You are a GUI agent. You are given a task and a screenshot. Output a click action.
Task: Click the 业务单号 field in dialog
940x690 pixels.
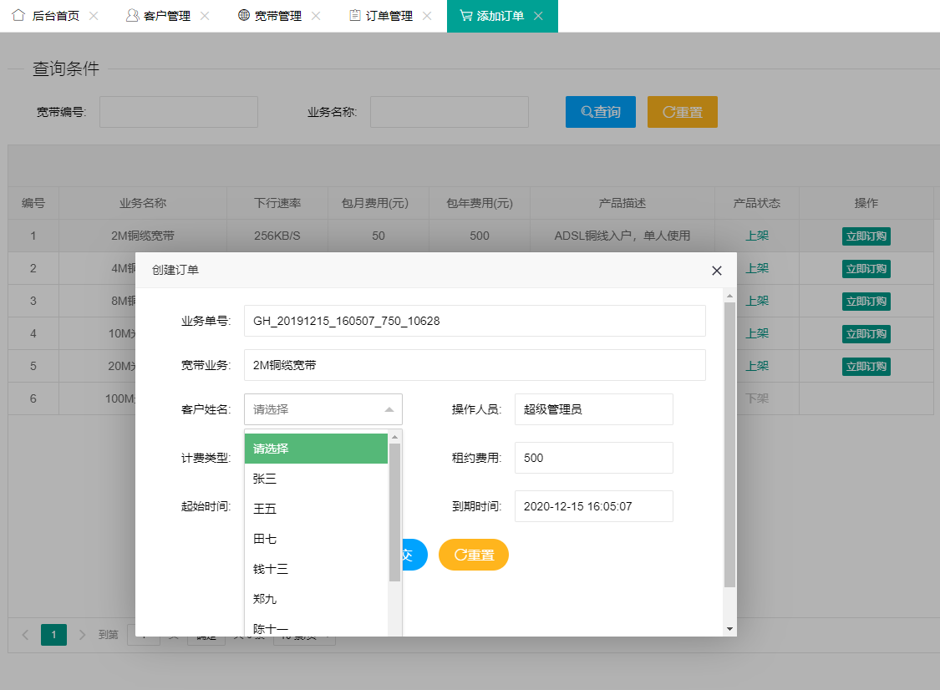pyautogui.click(x=475, y=321)
